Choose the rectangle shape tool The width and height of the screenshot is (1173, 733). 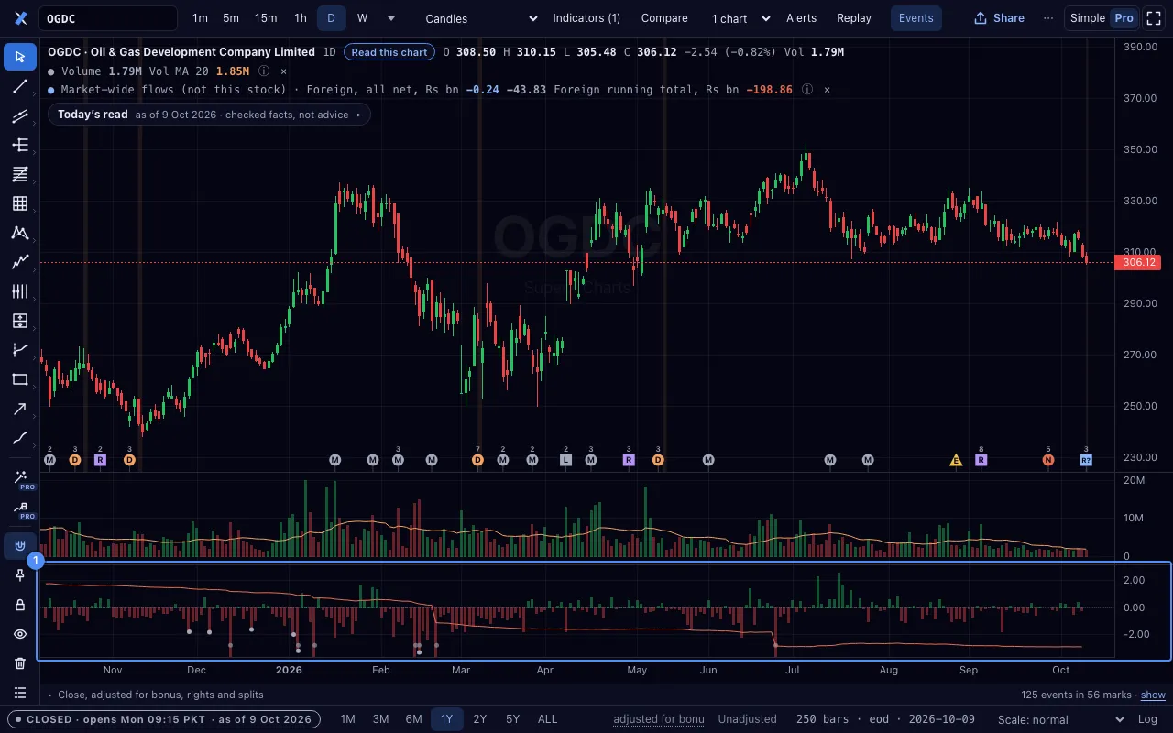point(20,379)
